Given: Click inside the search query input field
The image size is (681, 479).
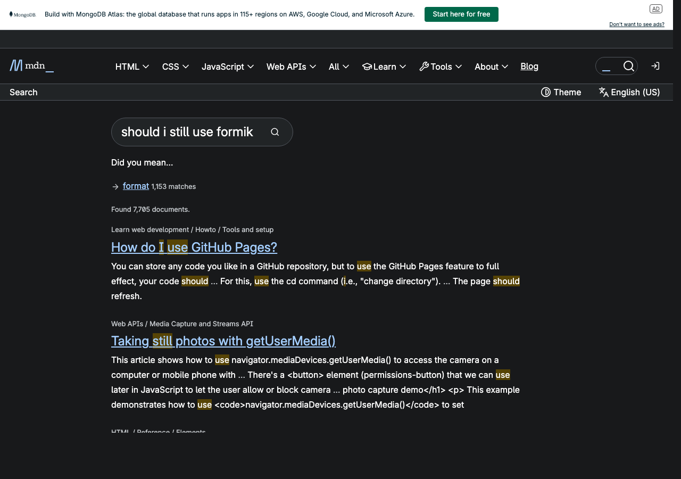Looking at the screenshot, I should pos(186,131).
